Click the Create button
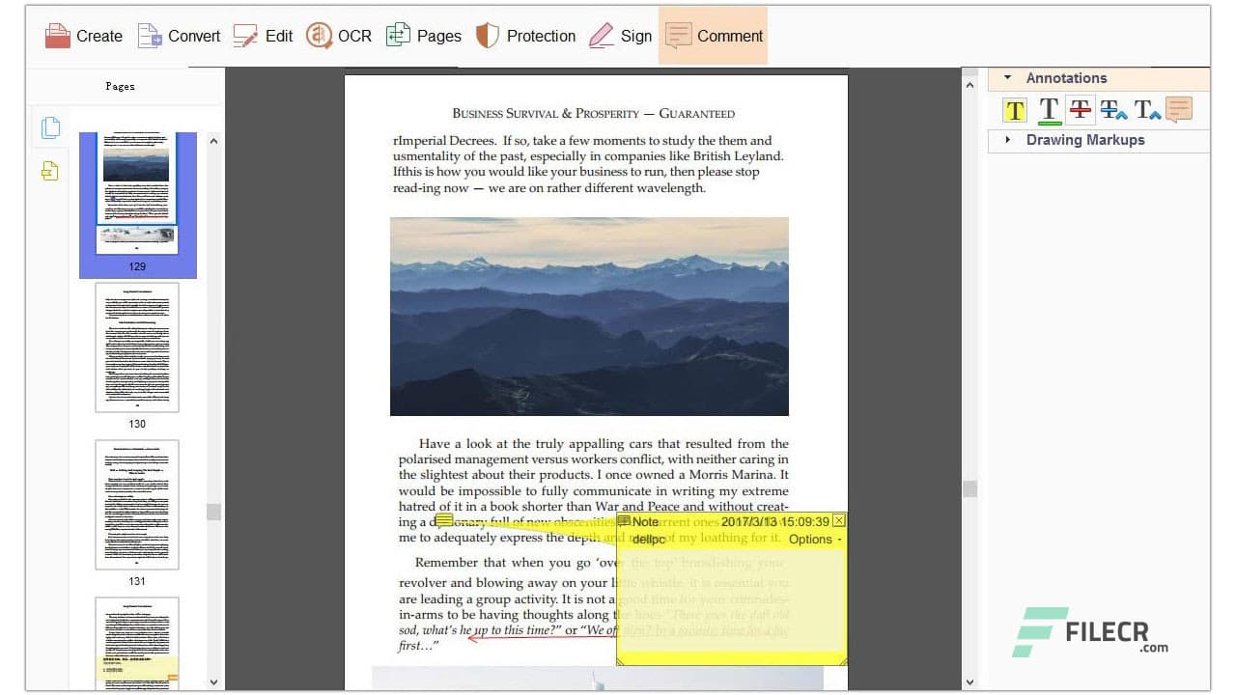1236x695 pixels. tap(82, 35)
